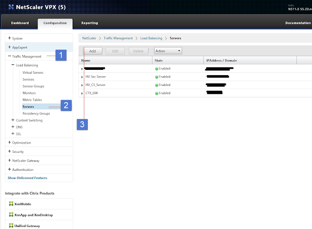This screenshot has height=229, width=312.
Task: Open the Documentation tab
Action: tap(298, 23)
